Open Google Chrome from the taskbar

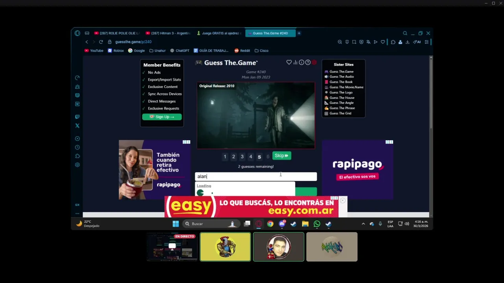(x=270, y=224)
